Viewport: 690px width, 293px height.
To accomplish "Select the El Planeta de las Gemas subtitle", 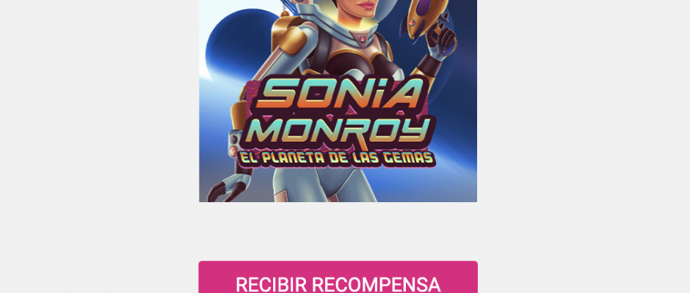I will [337, 158].
